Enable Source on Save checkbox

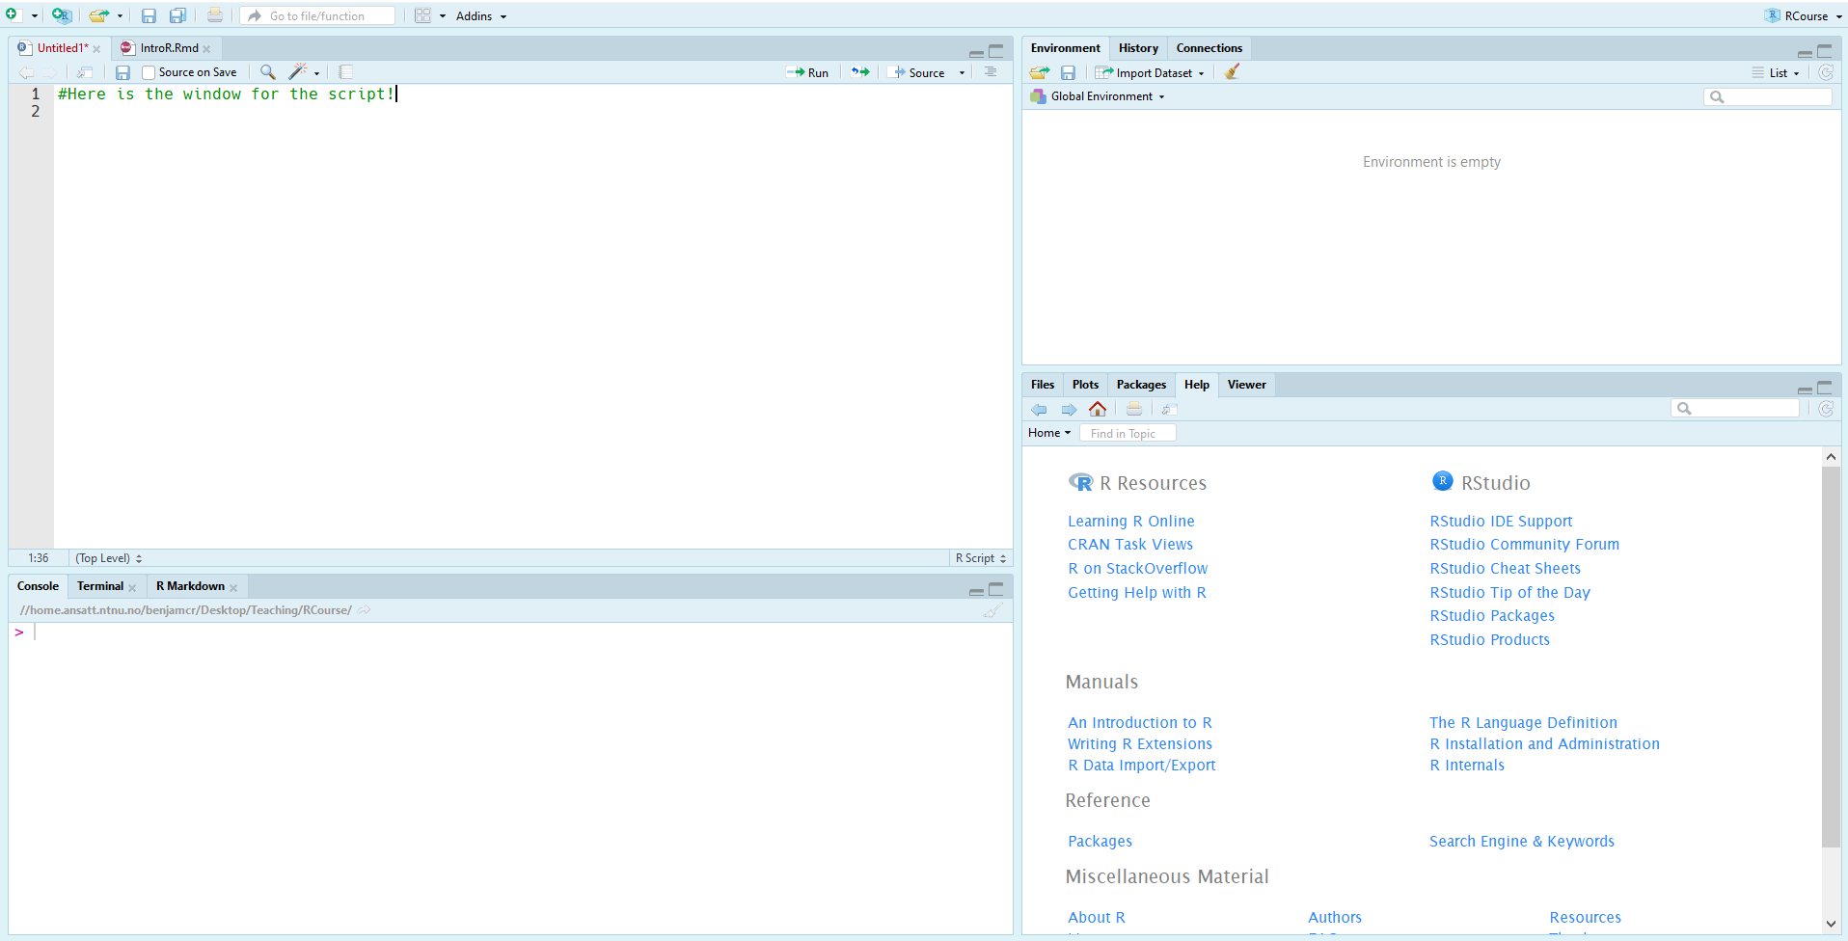click(x=149, y=72)
